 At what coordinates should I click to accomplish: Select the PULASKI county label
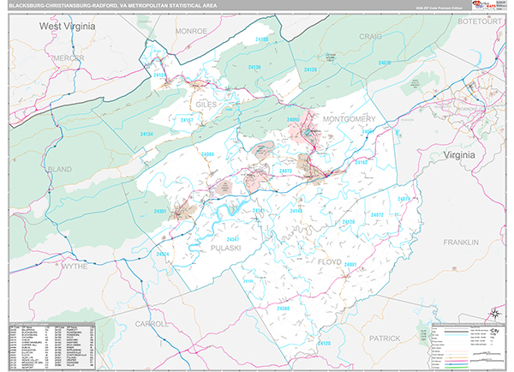[226, 248]
